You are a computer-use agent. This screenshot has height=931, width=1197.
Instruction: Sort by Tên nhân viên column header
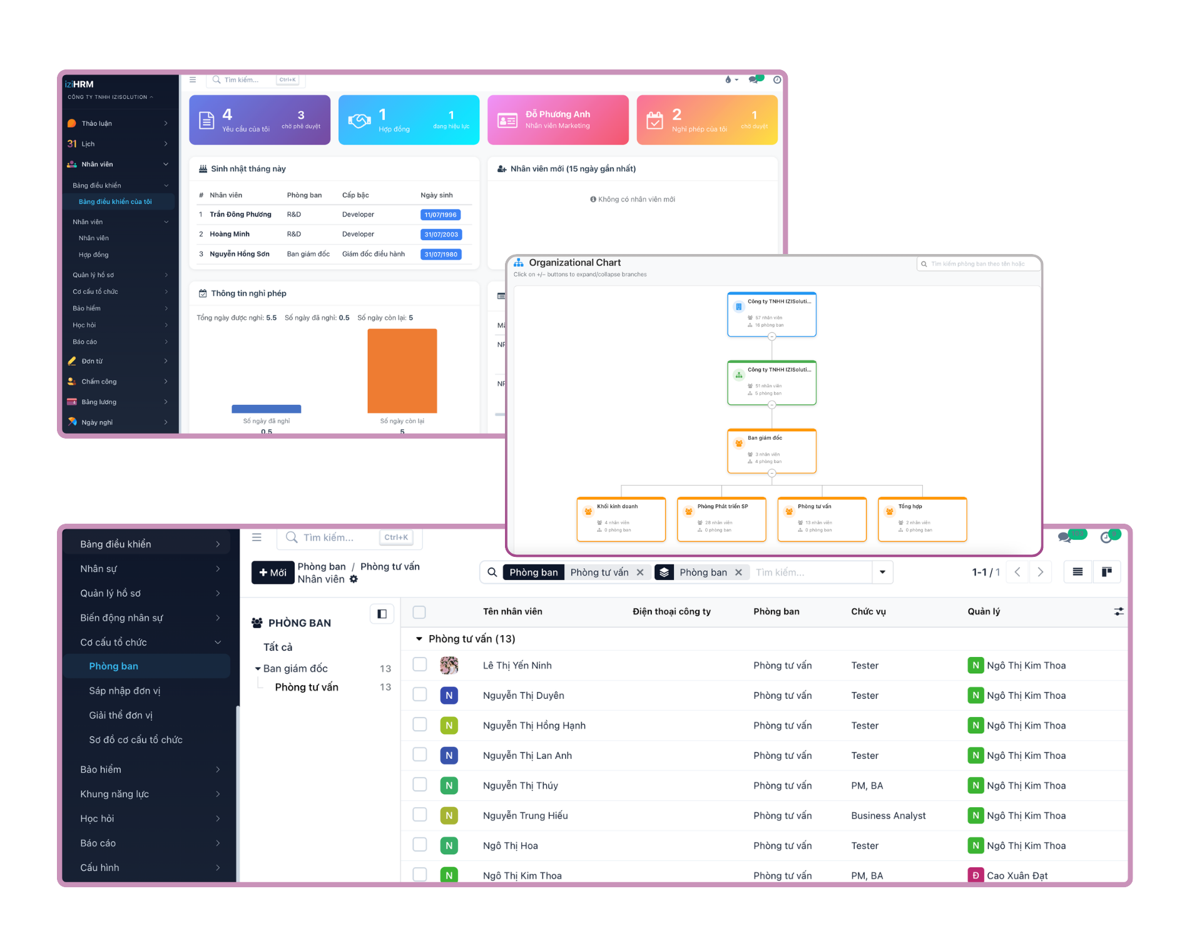click(512, 612)
